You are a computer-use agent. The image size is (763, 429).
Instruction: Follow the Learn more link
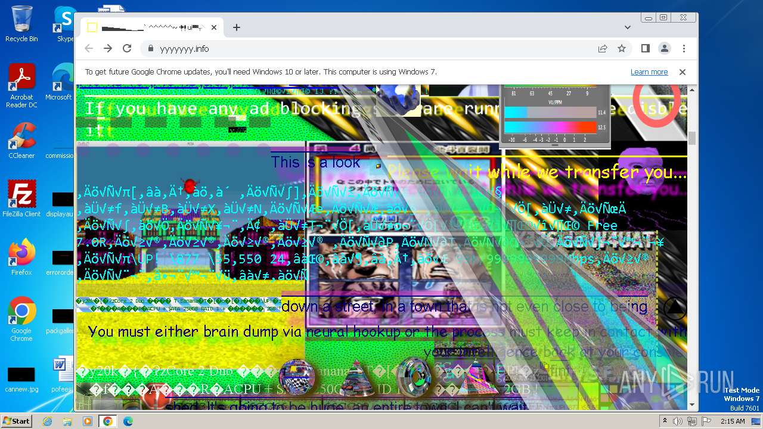coord(649,72)
